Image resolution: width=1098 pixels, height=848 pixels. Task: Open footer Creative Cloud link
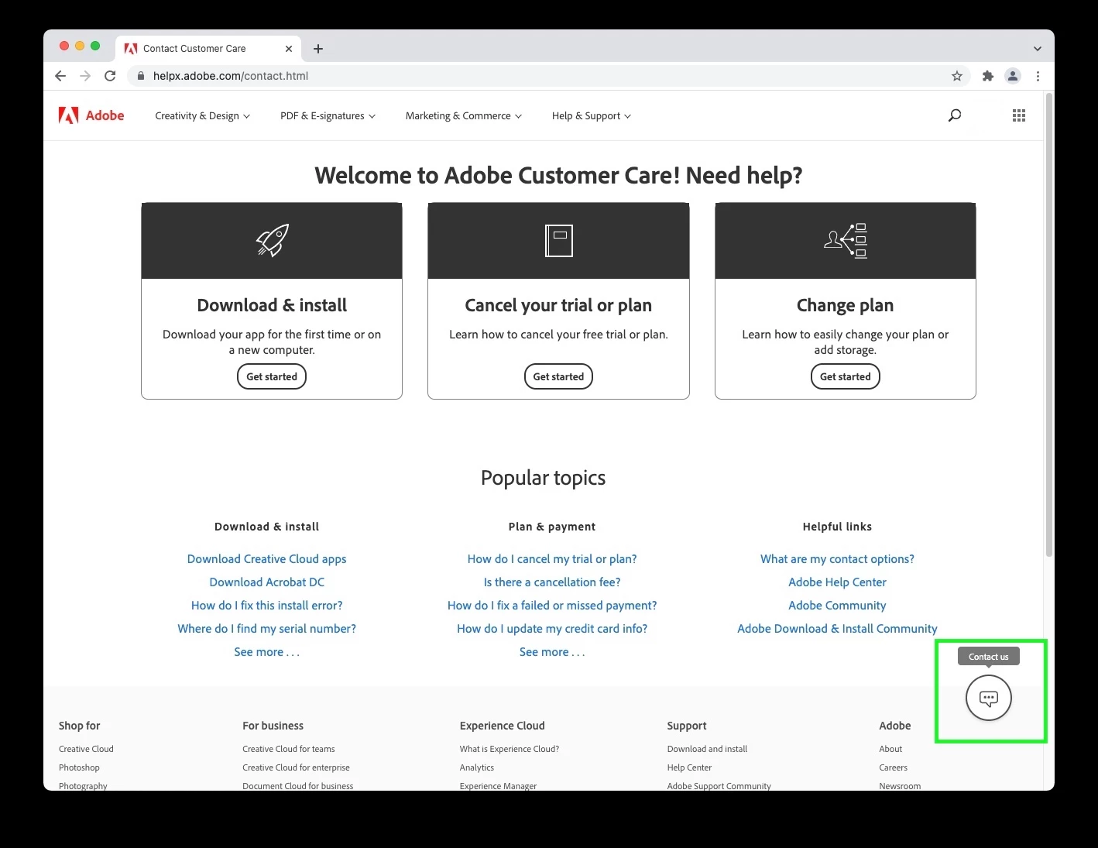coord(86,749)
